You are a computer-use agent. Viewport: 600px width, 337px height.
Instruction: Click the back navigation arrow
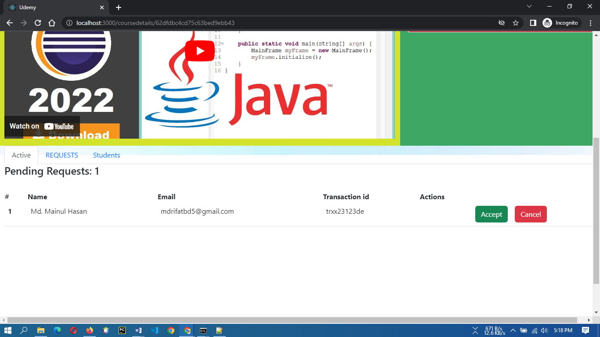coord(9,23)
